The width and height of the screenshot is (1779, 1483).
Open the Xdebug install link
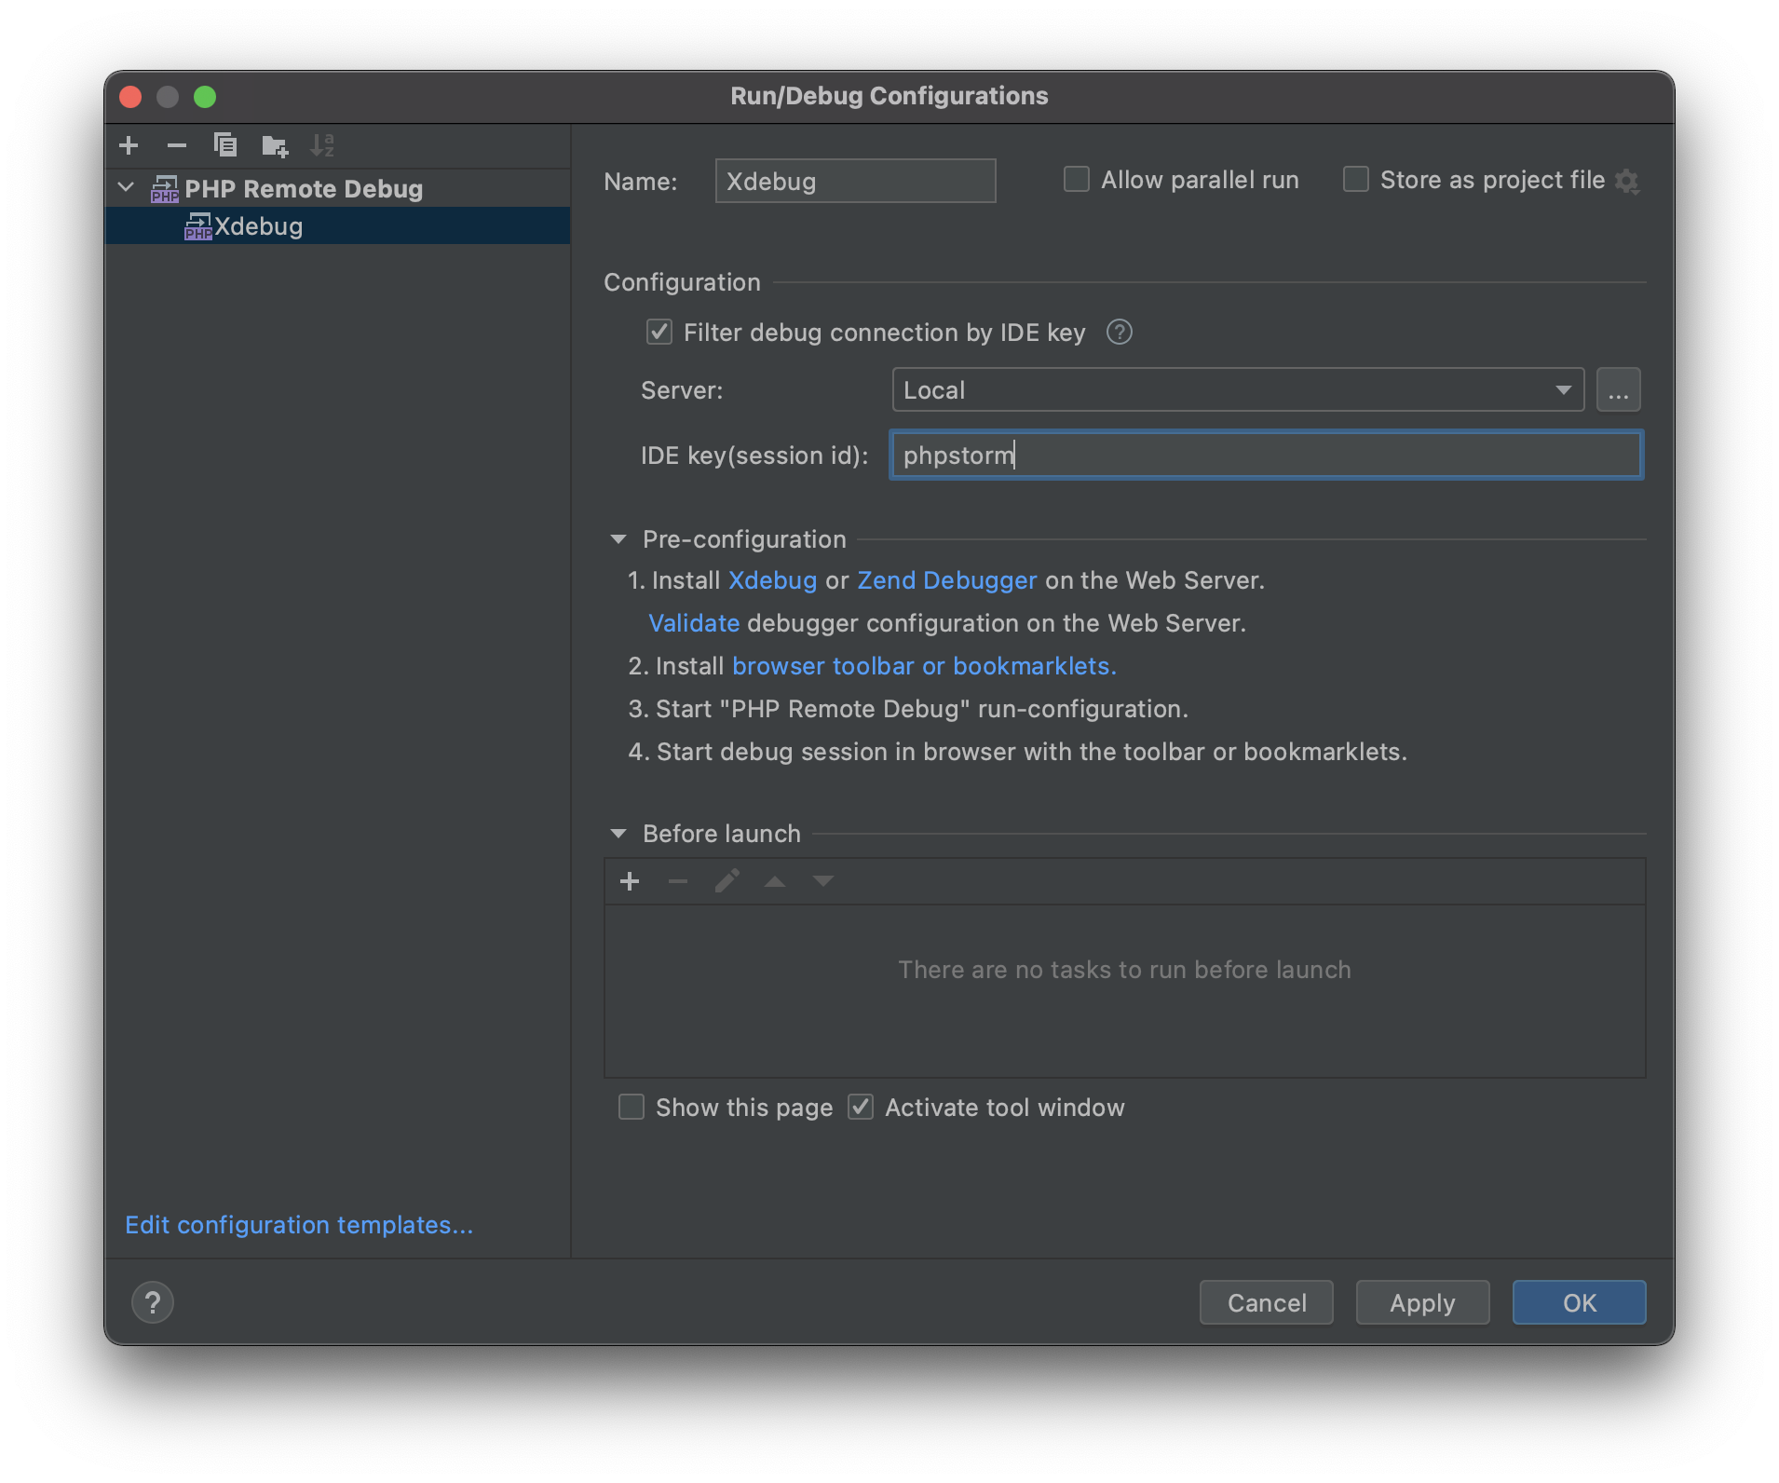point(772,580)
